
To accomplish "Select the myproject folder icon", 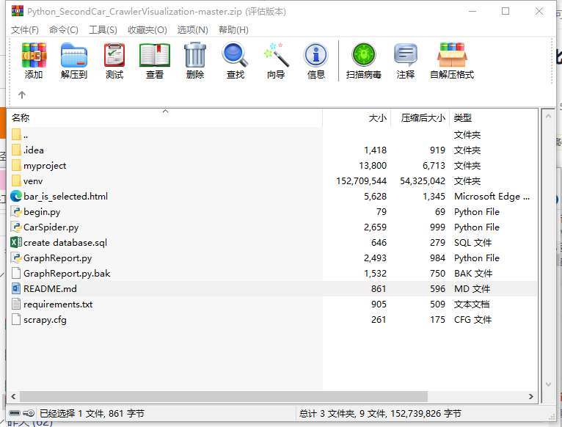I will point(16,165).
